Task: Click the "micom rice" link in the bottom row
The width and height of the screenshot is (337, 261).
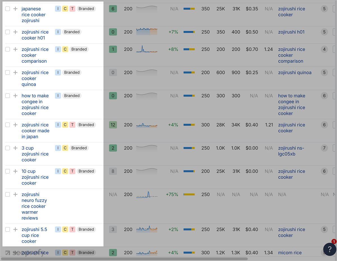Action: tap(290, 253)
